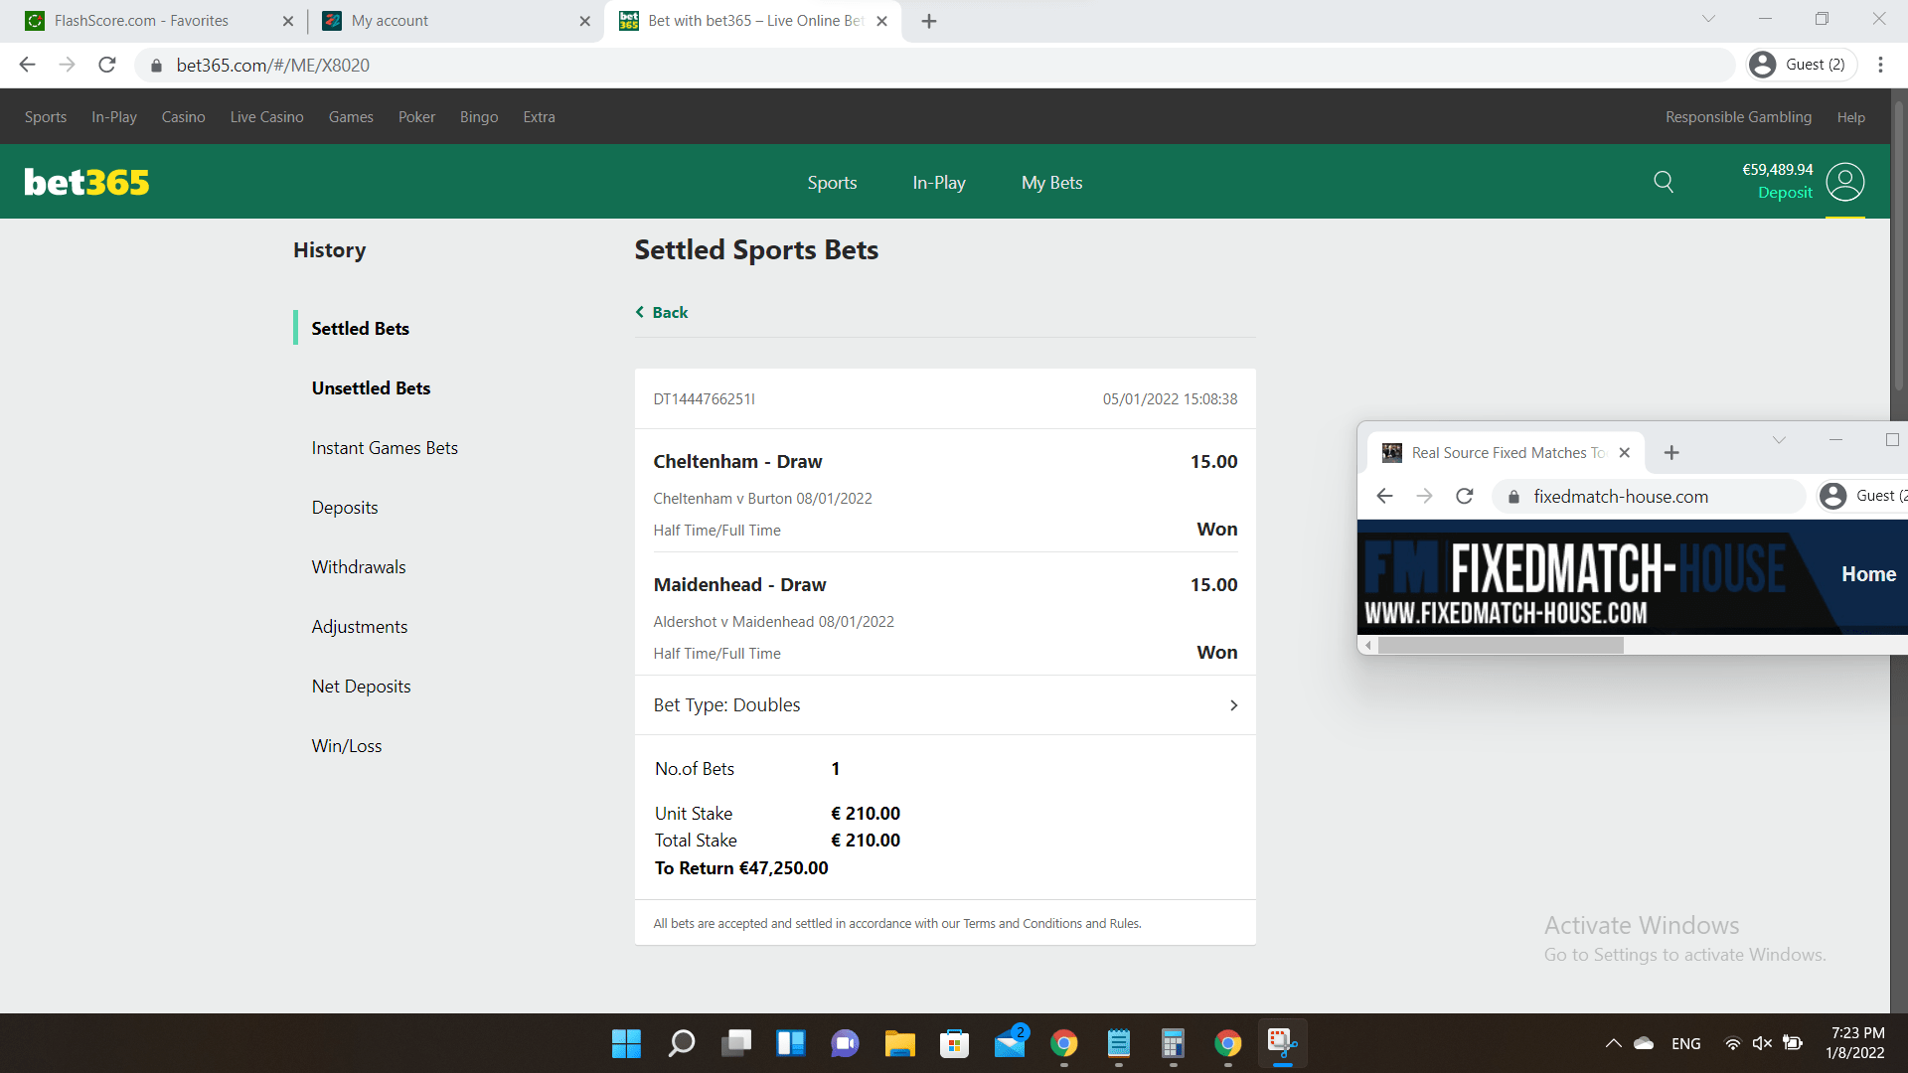Viewport: 1908px width, 1073px height.
Task: Click the Back link
Action: point(662,312)
